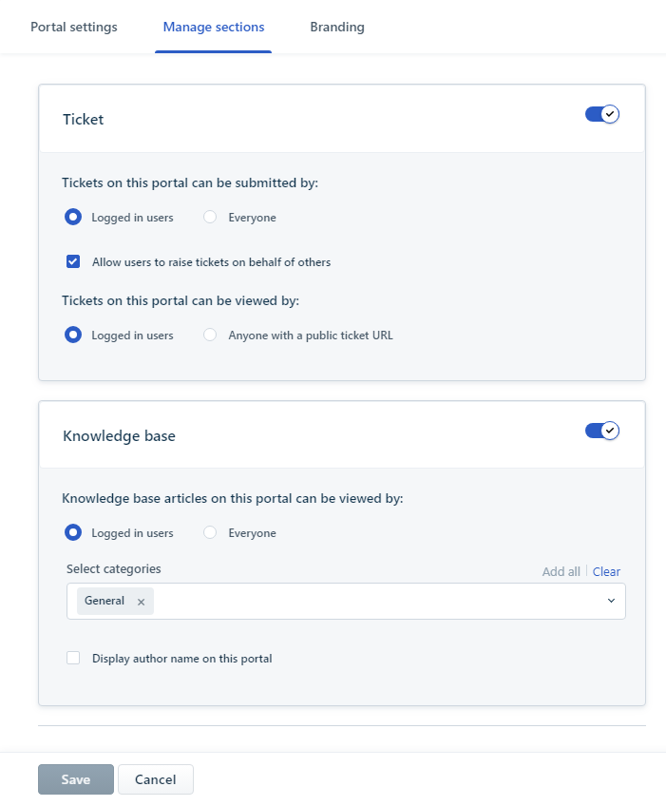Select Logged in users for ticket submission

tap(73, 218)
